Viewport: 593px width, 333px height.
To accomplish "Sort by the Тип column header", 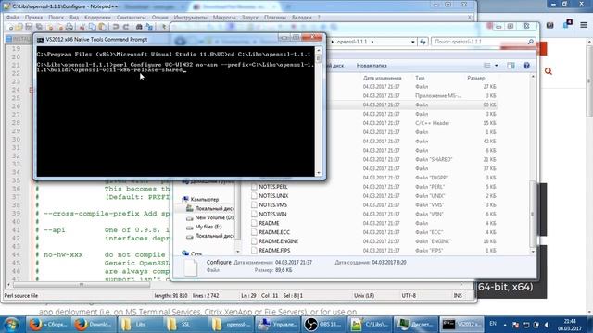I will (x=420, y=78).
